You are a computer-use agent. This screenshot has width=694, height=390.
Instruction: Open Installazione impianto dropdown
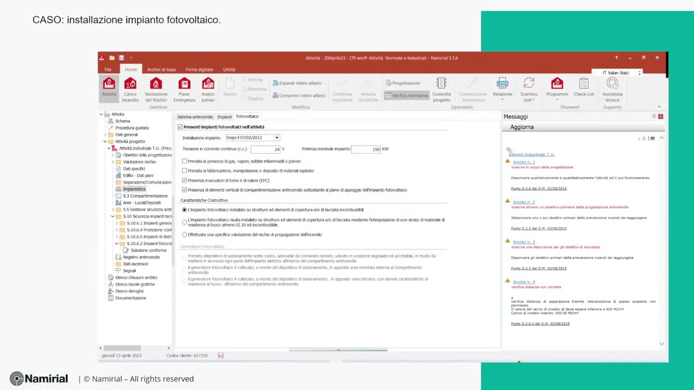[x=253, y=138]
